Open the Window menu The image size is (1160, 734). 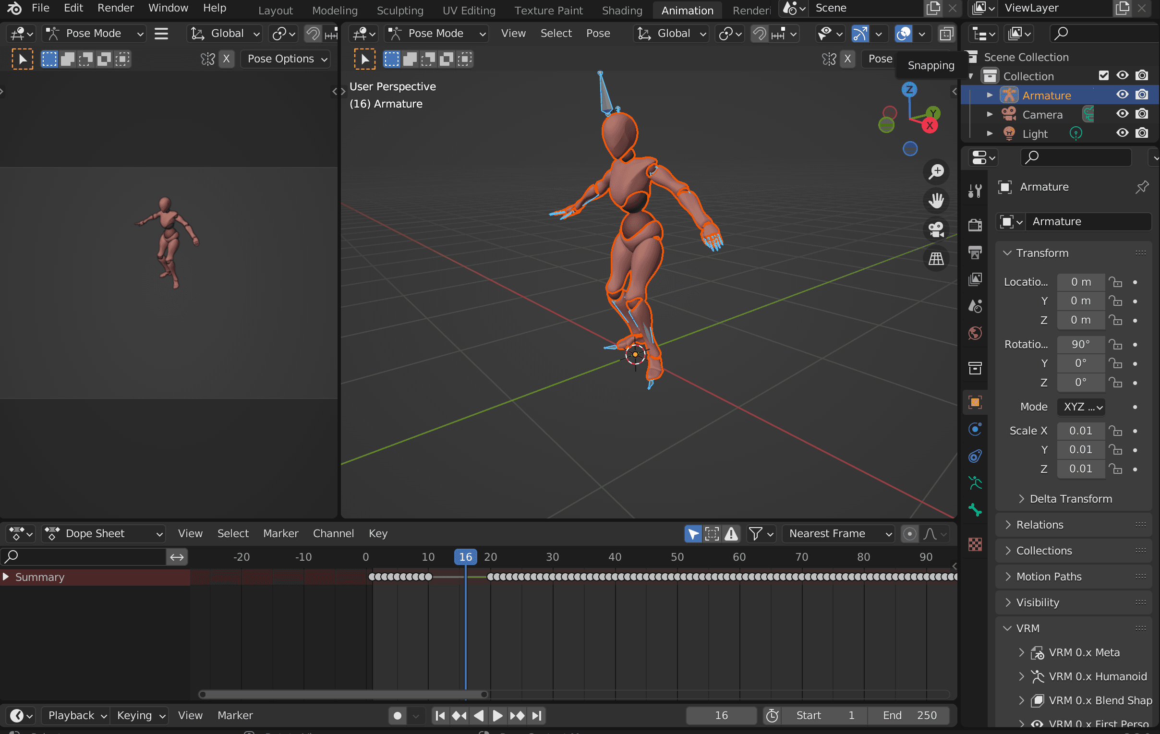(168, 8)
